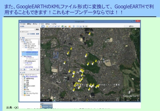Click the ログイン button
Image resolution: width=160 pixels, height=111 pixels.
132,26
